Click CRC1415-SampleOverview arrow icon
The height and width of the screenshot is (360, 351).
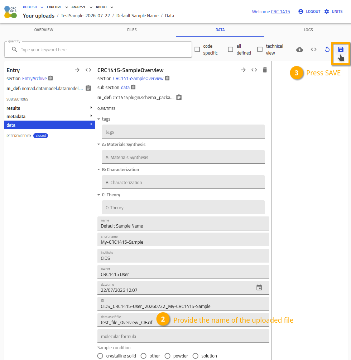click(x=243, y=70)
